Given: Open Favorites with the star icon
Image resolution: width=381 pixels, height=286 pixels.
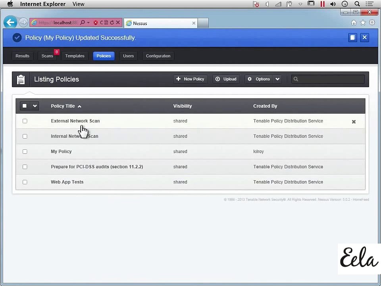Looking at the screenshot, I should [363, 23].
